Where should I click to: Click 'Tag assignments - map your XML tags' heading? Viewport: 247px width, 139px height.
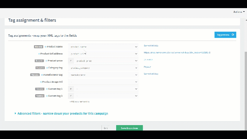42,36
